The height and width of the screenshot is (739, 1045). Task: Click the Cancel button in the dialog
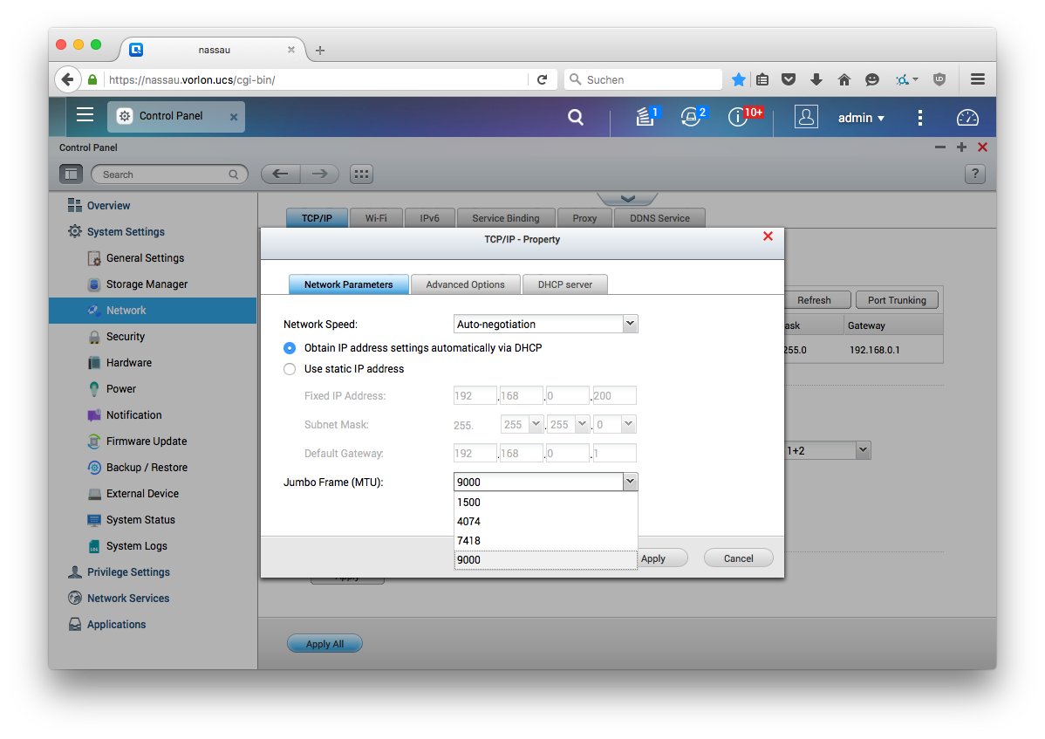[x=738, y=558]
